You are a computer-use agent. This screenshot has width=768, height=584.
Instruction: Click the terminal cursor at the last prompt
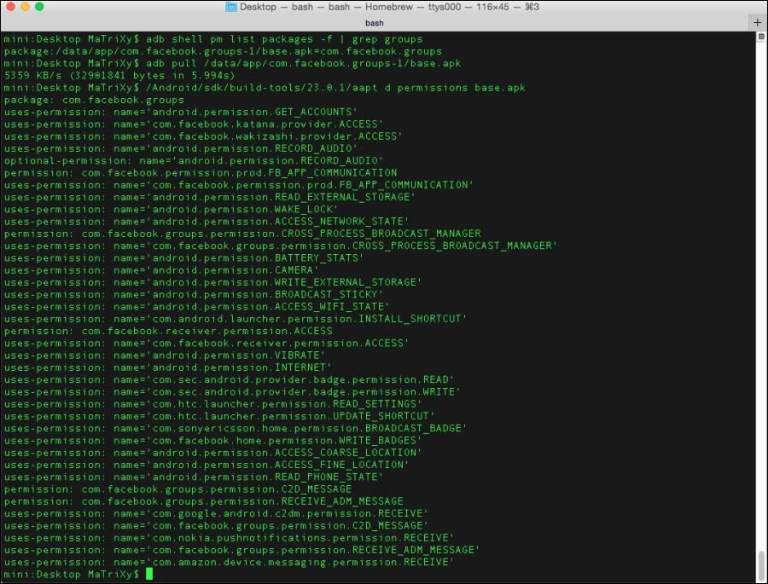pos(149,574)
